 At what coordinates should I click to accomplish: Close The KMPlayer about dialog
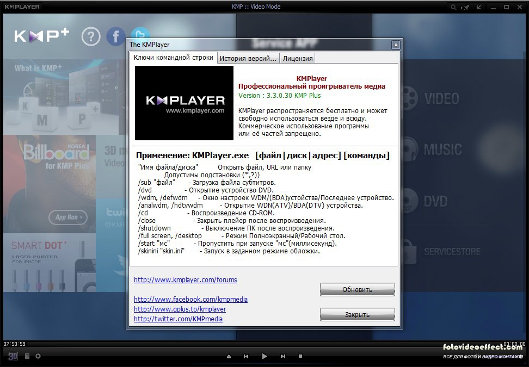pos(396,45)
